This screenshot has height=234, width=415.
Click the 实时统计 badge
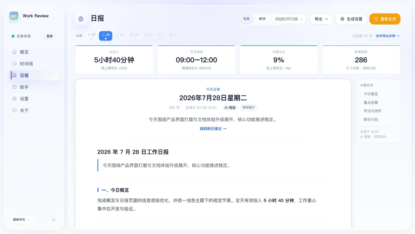point(249,108)
